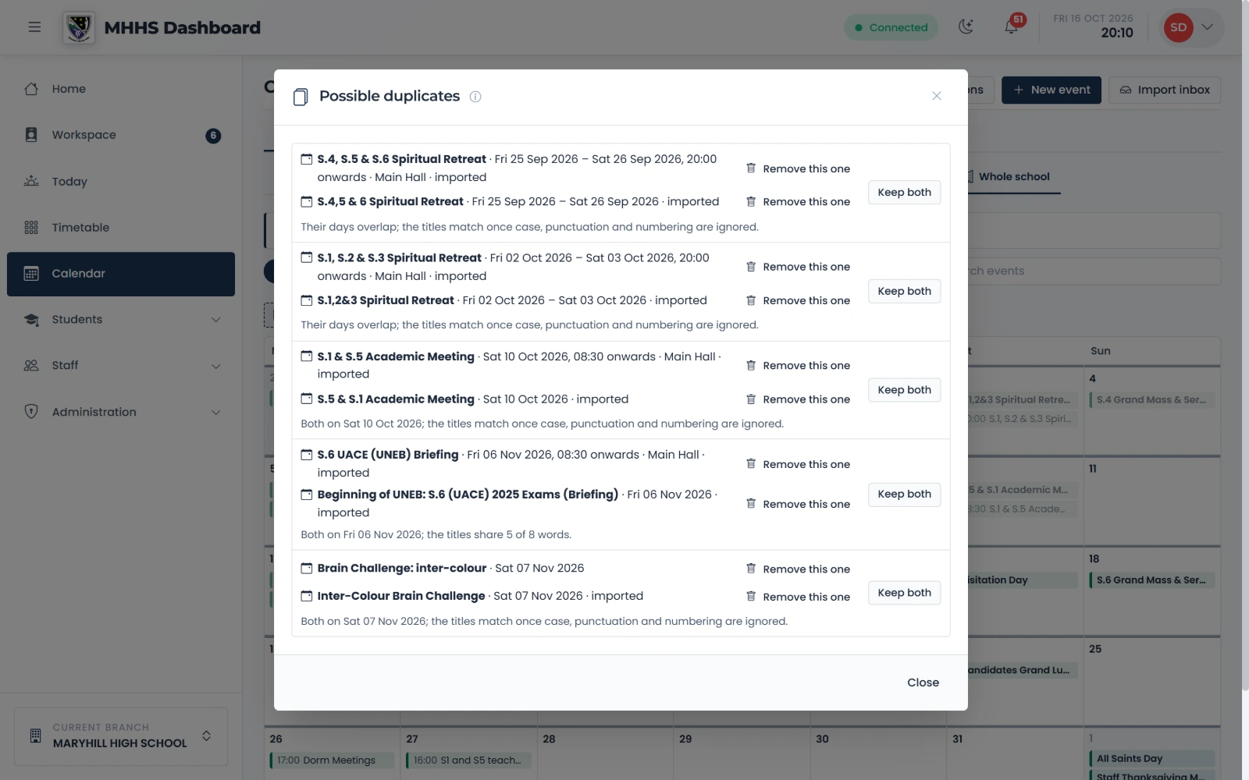Click the MHHS school crest logo
The height and width of the screenshot is (780, 1249).
pos(79,28)
